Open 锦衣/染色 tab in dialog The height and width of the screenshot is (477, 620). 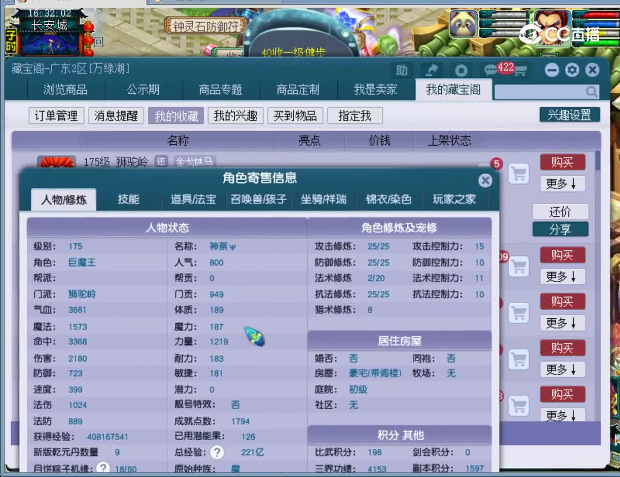tap(388, 199)
